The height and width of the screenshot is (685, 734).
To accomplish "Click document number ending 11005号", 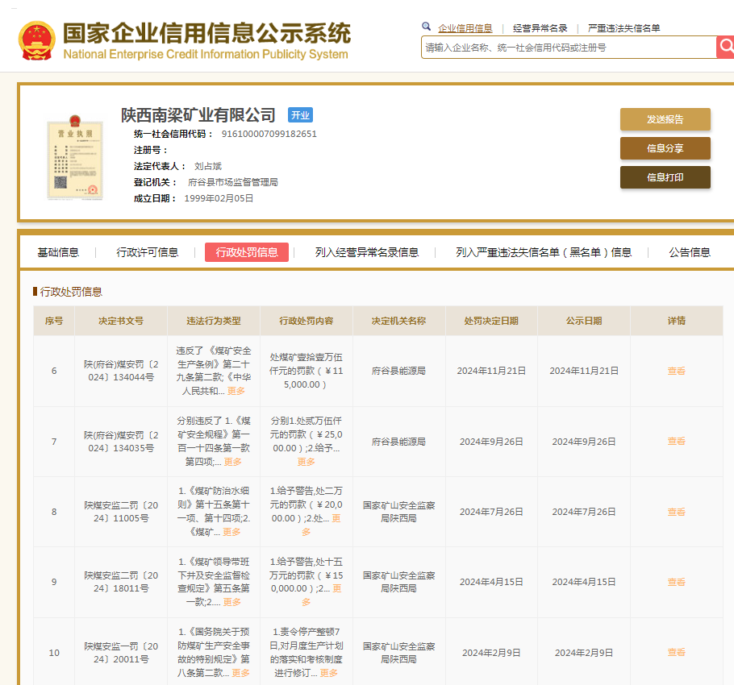I will pos(121,512).
